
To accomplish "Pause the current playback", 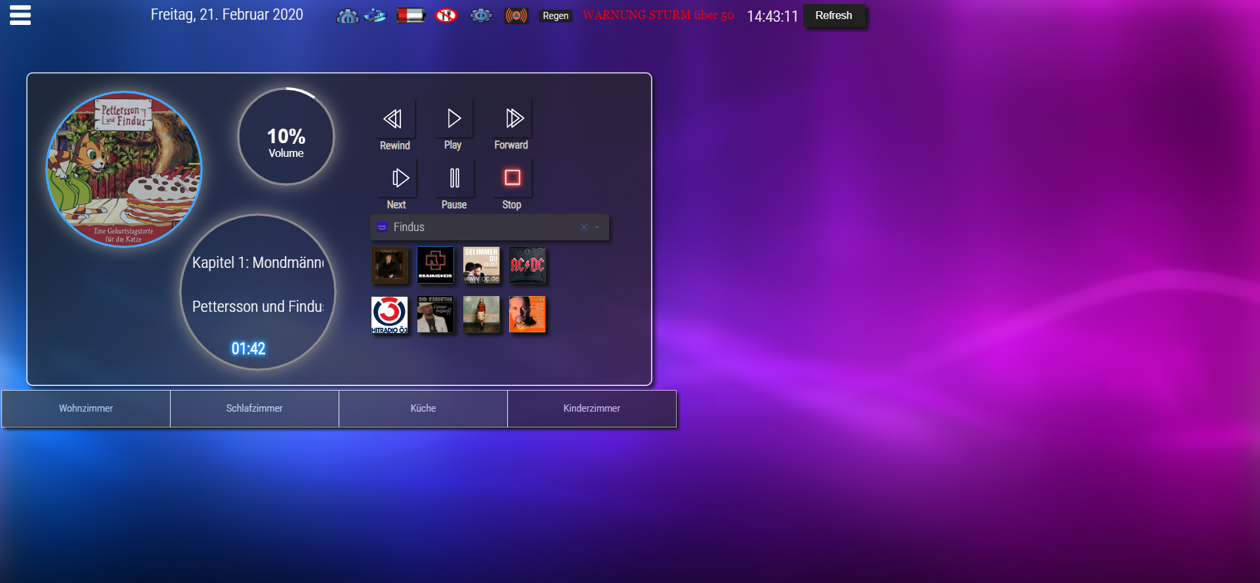I will click(x=454, y=179).
